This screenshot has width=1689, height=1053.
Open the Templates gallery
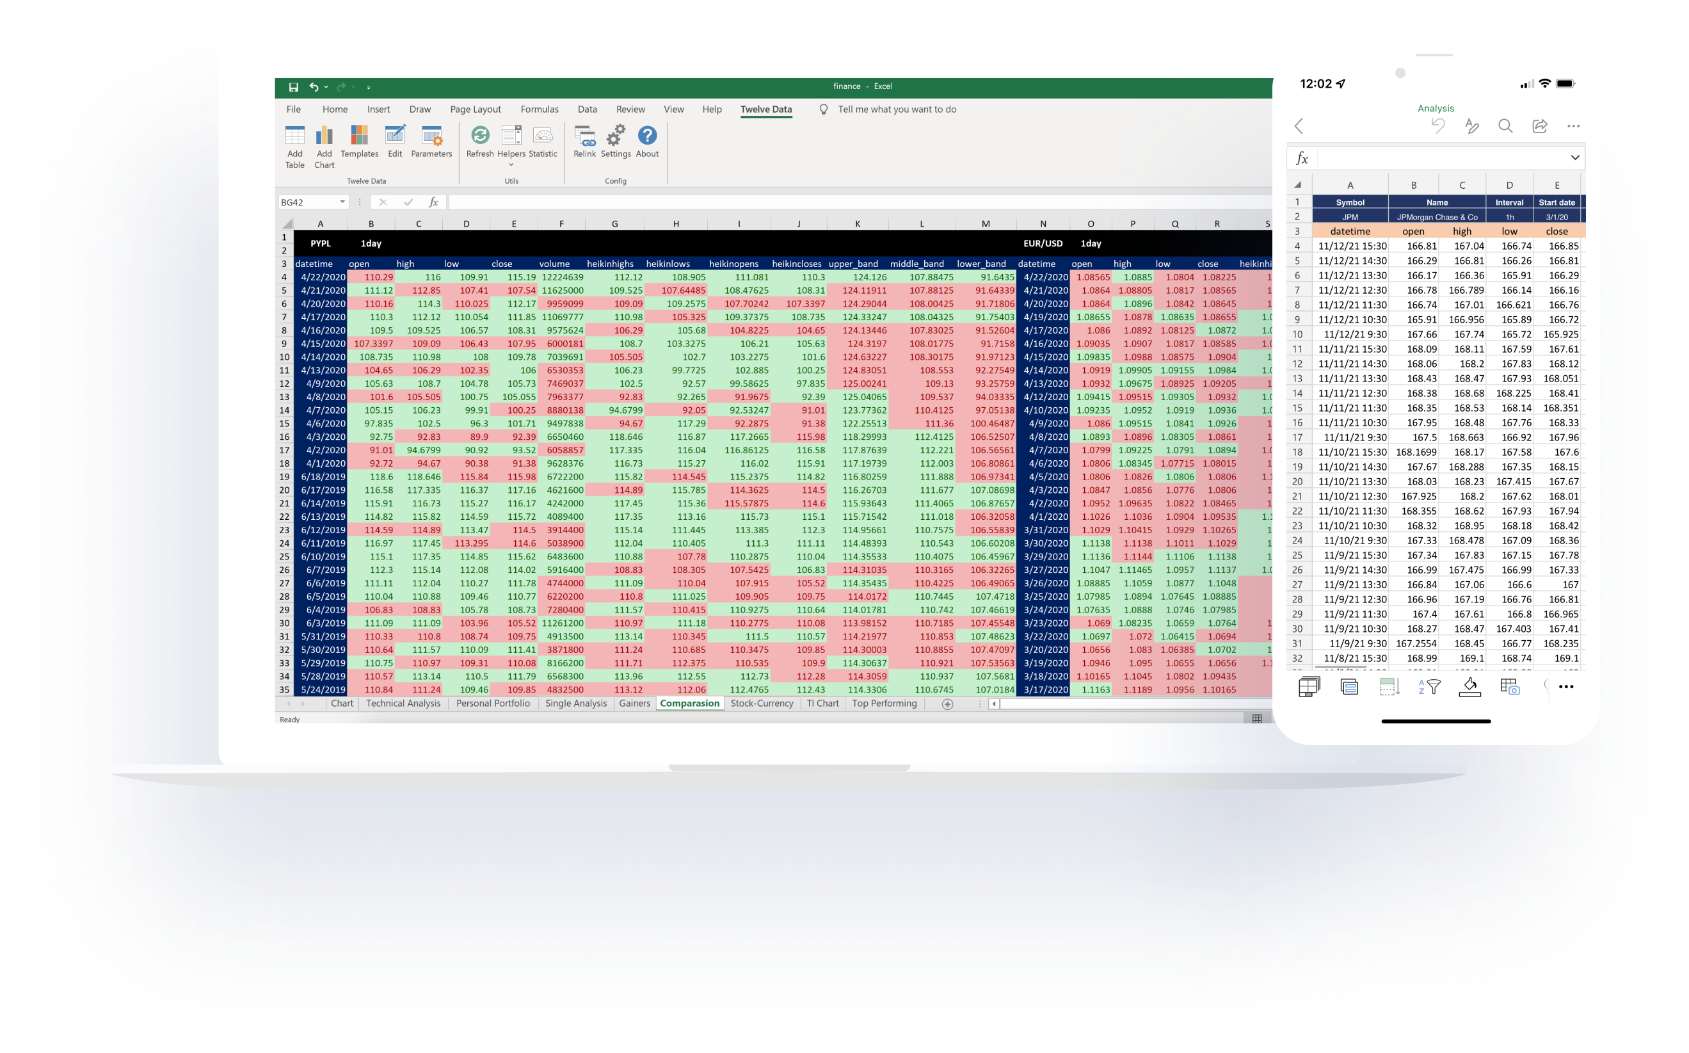tap(359, 137)
